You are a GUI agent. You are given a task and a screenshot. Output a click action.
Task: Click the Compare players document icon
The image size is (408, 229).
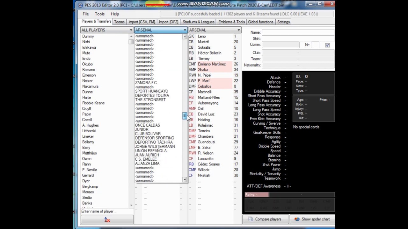(250, 219)
